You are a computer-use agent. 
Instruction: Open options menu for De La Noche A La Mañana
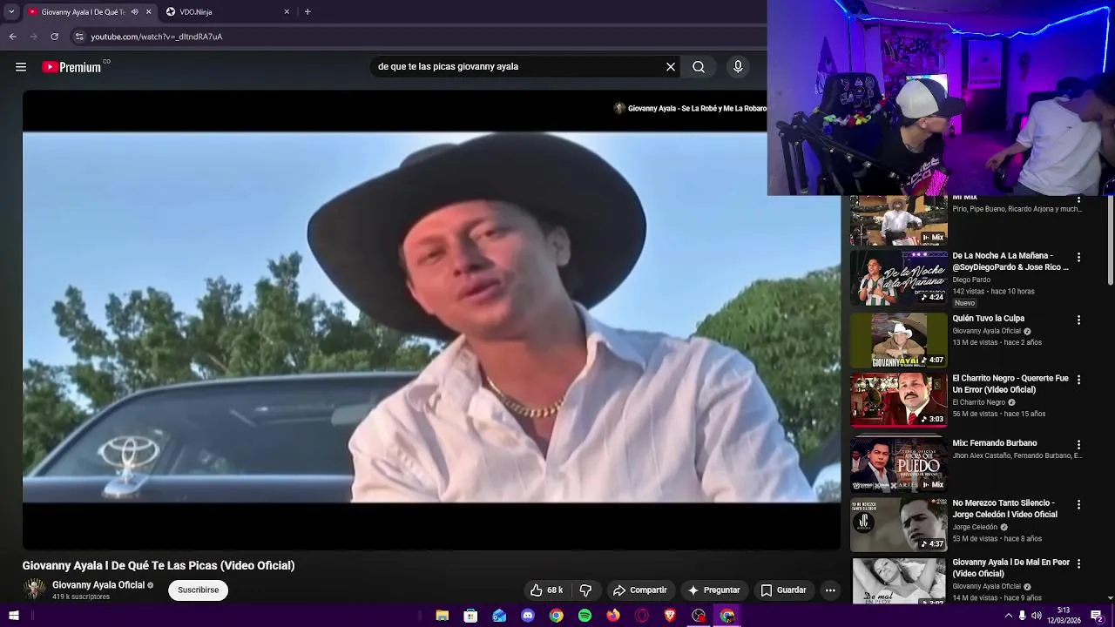(1078, 257)
